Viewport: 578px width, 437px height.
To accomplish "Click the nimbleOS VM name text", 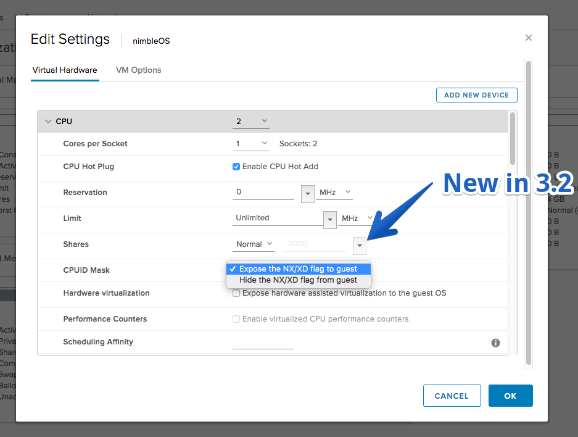I will pyautogui.click(x=151, y=41).
